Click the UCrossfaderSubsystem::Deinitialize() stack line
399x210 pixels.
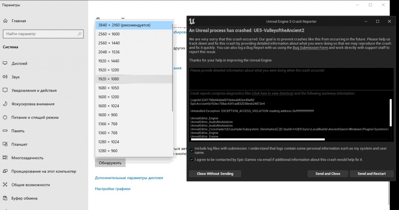pos(290,129)
